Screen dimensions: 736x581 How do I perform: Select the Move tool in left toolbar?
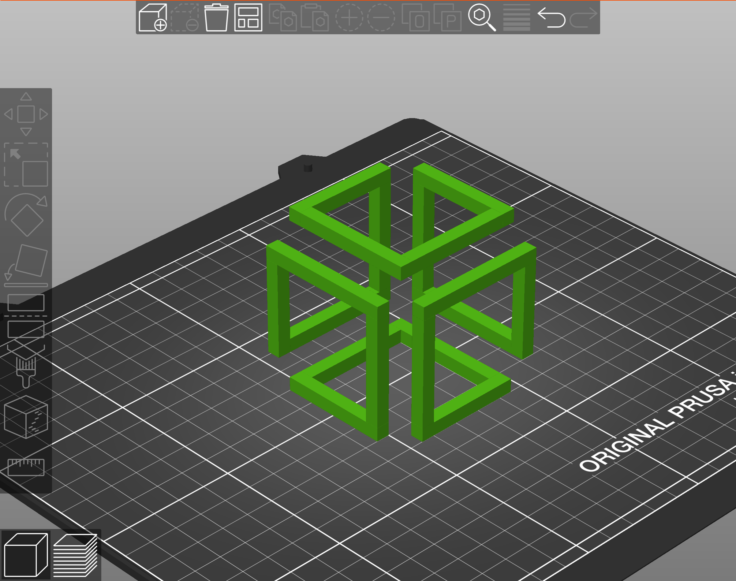[x=26, y=114]
